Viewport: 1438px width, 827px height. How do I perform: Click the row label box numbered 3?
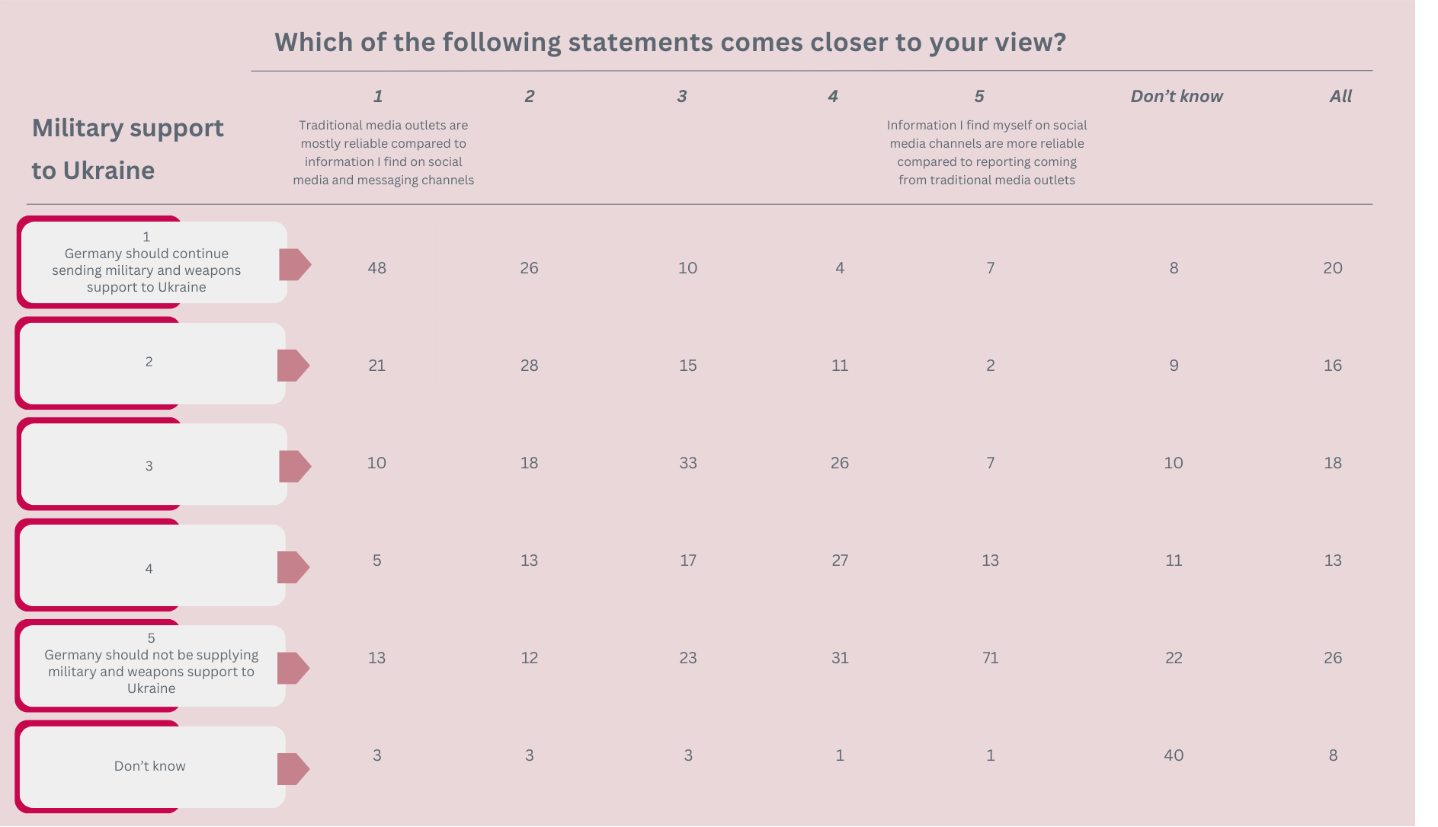point(153,464)
